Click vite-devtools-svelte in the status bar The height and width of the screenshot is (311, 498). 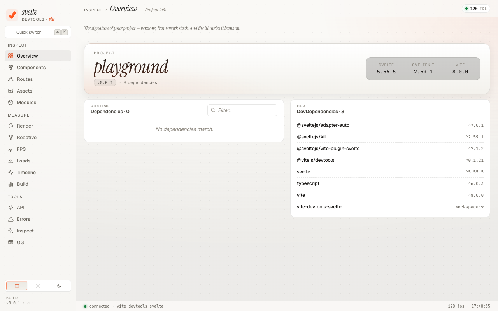pyautogui.click(x=140, y=306)
